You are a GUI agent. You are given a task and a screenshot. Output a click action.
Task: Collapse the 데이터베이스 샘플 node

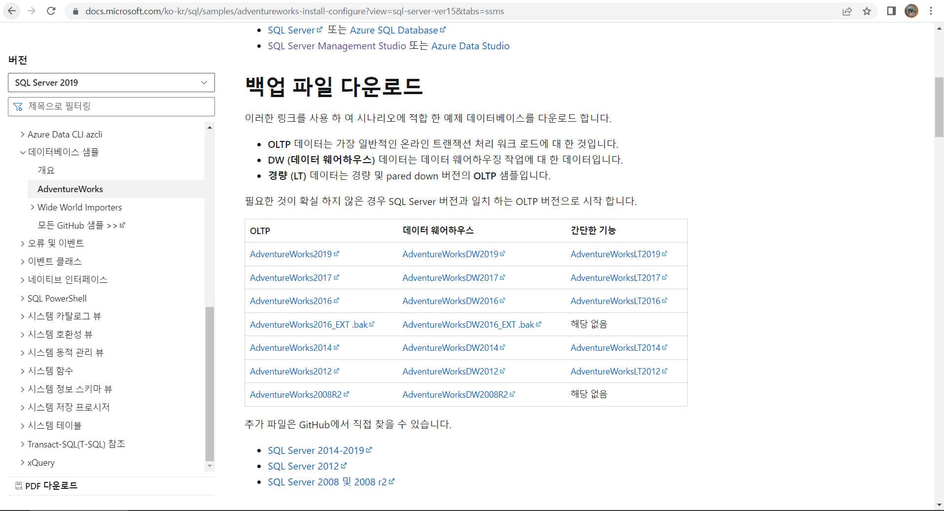coord(23,152)
